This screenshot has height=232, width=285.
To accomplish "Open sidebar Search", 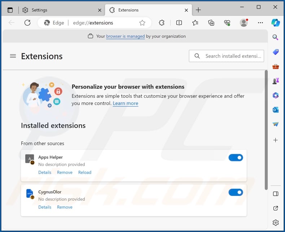I will pyautogui.click(x=275, y=37).
